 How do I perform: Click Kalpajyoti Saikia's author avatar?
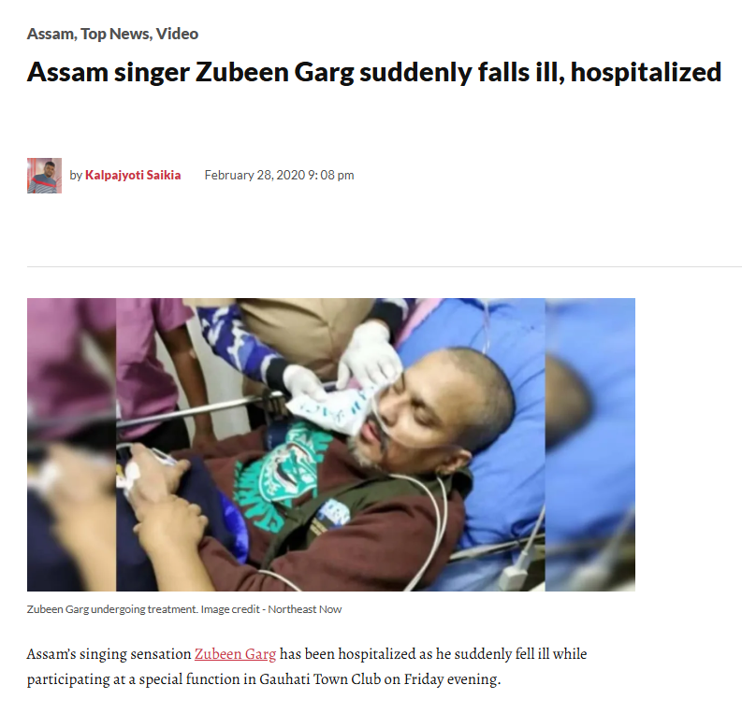coord(44,176)
